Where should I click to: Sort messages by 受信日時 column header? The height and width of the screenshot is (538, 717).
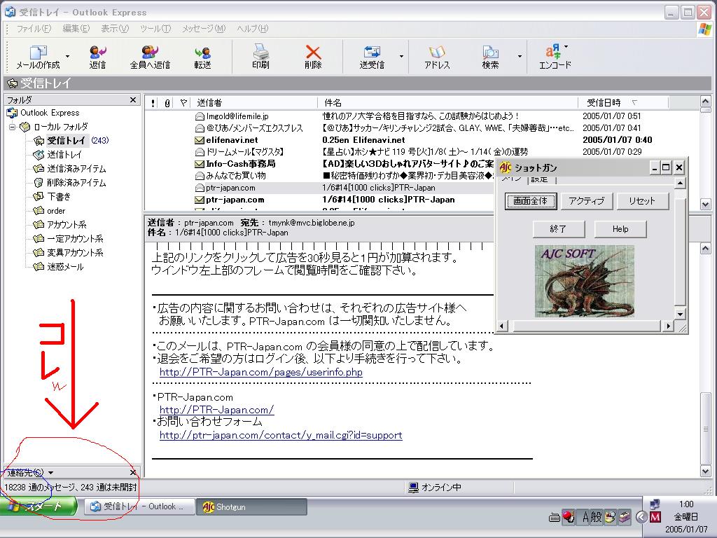coord(622,102)
